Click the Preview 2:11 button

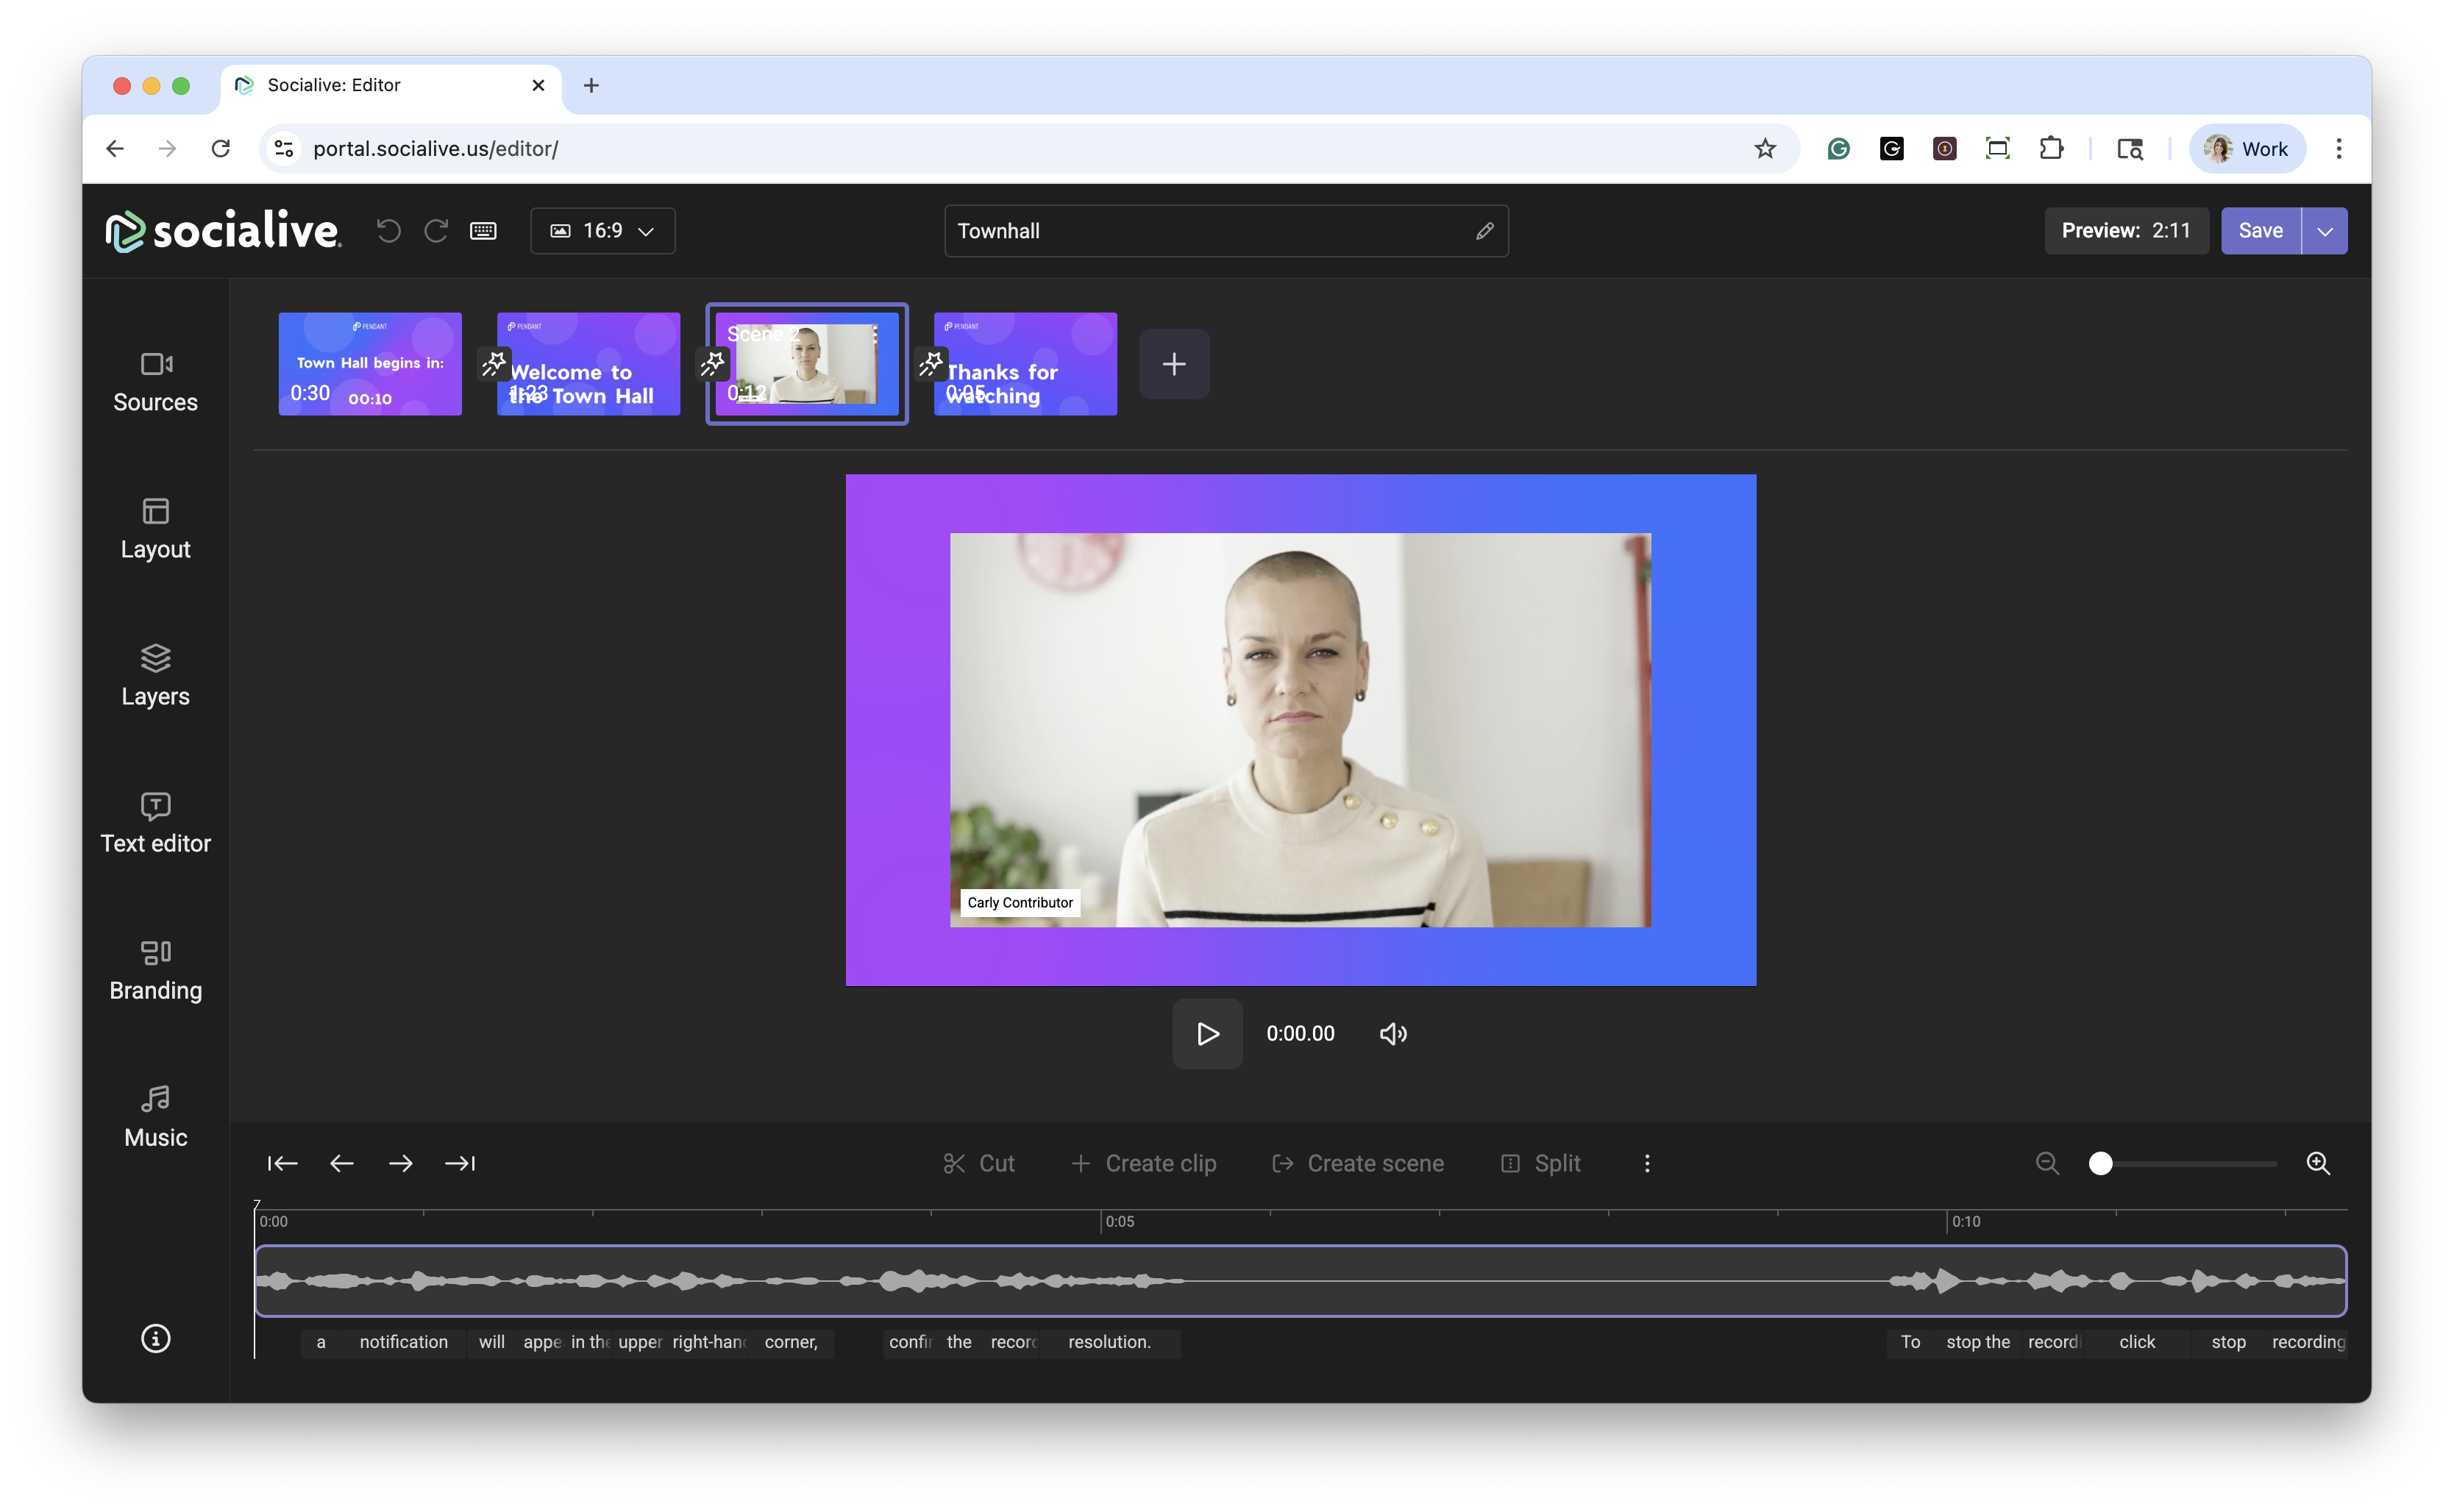tap(2125, 231)
